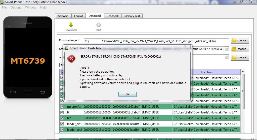Click the mcupmfw partition name
The image size is (257, 140).
pos(74,107)
